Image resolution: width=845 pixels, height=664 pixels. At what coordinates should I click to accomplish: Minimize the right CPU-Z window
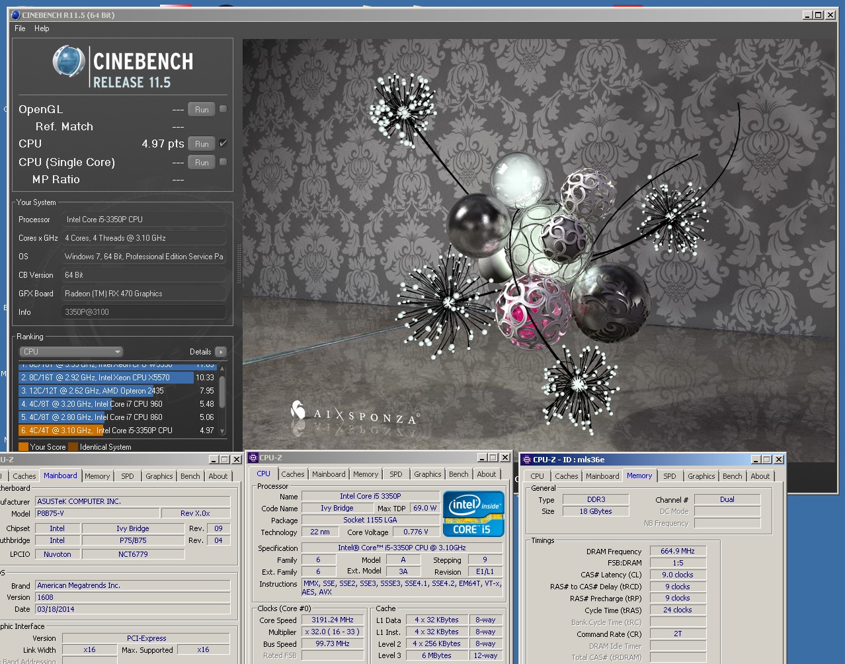[756, 460]
